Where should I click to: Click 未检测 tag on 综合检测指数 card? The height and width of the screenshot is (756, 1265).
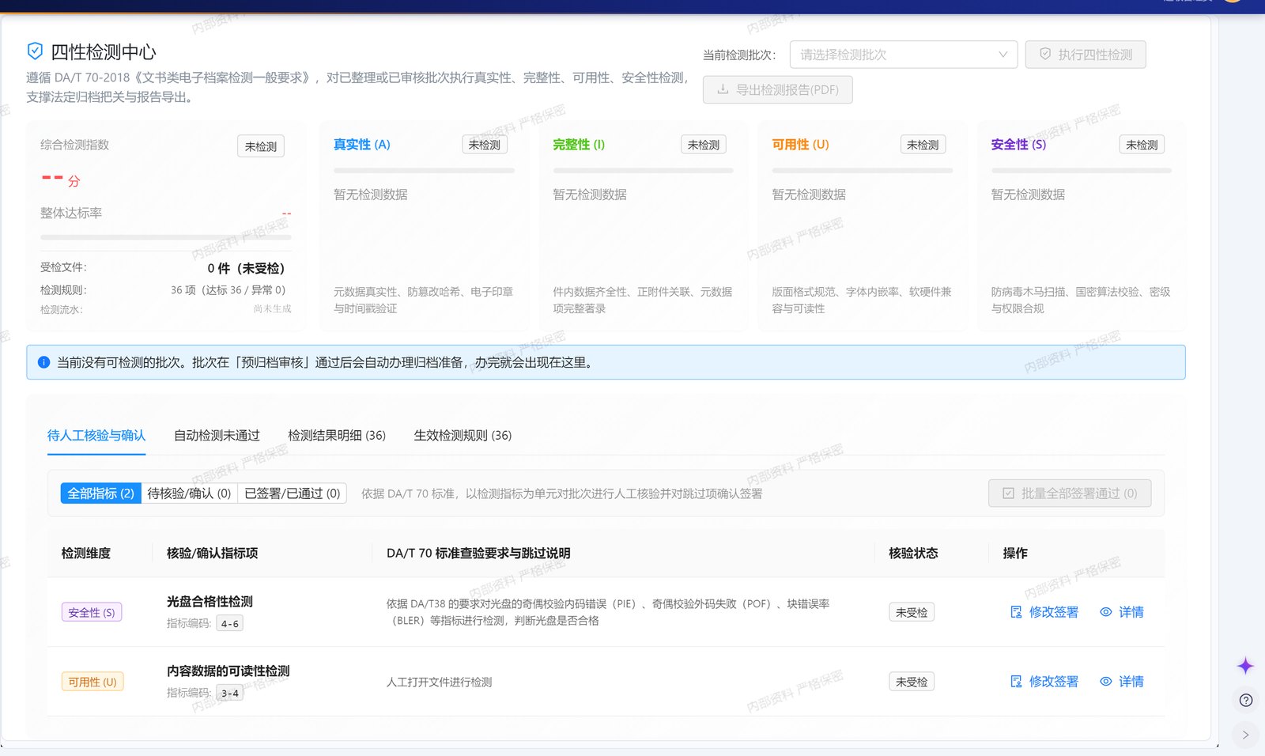pyautogui.click(x=261, y=146)
